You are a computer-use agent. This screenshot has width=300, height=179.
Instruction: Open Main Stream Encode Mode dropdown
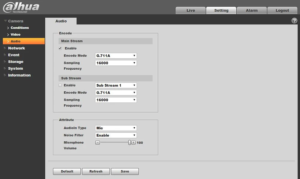coord(116,56)
